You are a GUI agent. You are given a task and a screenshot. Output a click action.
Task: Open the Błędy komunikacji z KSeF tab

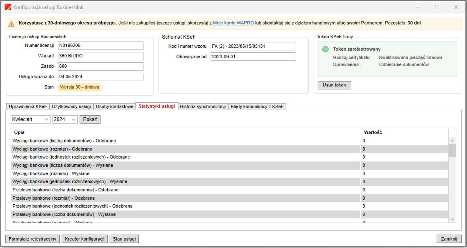click(257, 106)
